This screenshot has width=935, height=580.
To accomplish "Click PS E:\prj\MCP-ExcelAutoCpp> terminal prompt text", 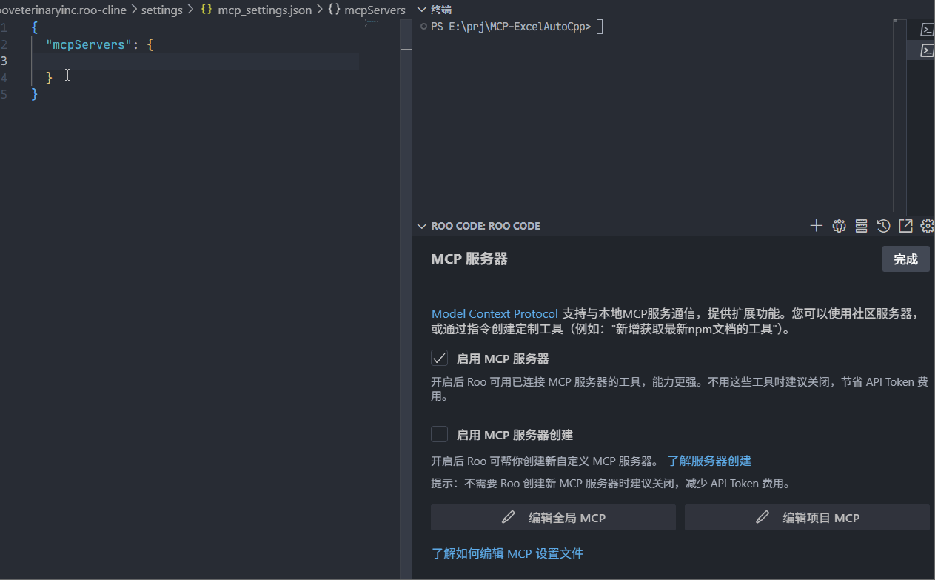I will (x=511, y=27).
